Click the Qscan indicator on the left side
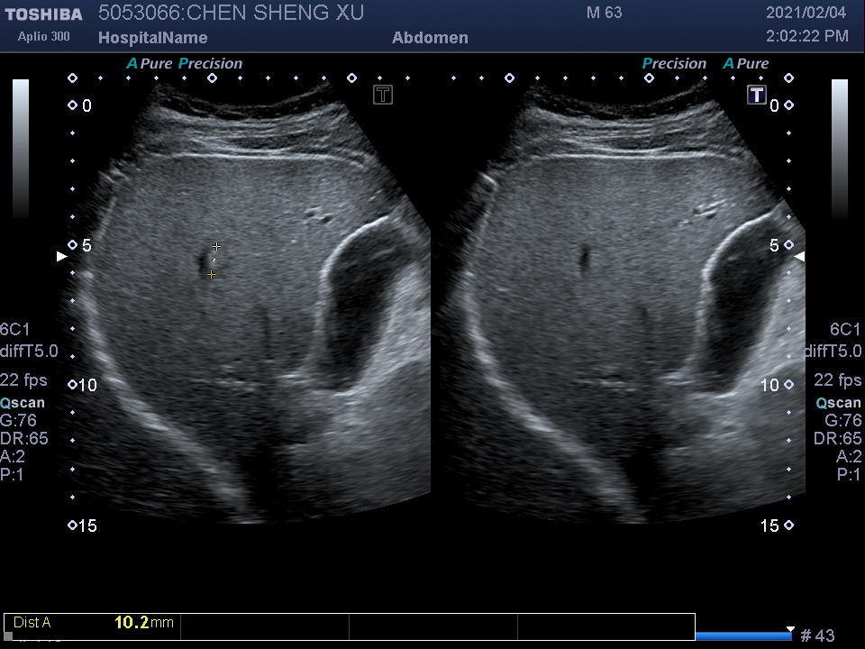 [x=23, y=403]
